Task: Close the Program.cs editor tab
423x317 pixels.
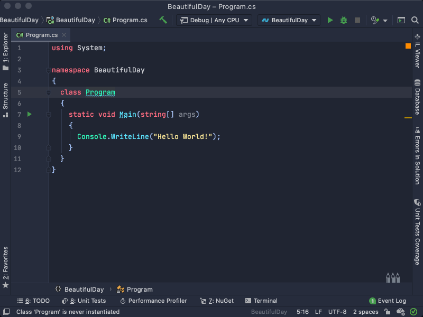Action: point(64,35)
